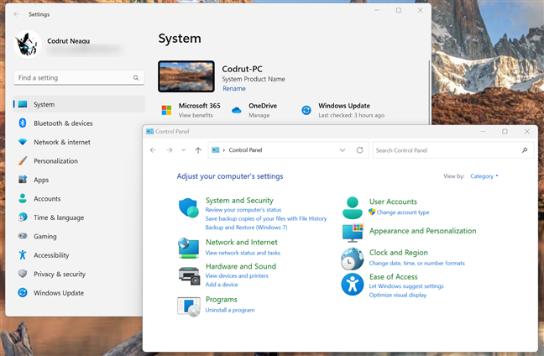Viewport: 544px width, 356px height.
Task: Click the Microsoft 365 logo icon
Action: coord(166,110)
